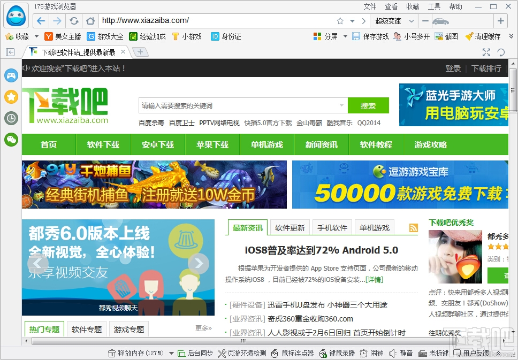Click the 下载排行 link
The height and width of the screenshot is (360, 518).
pyautogui.click(x=486, y=68)
